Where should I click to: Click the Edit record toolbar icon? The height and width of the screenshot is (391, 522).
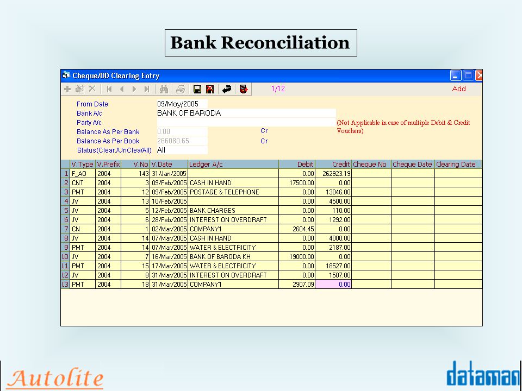coord(80,89)
